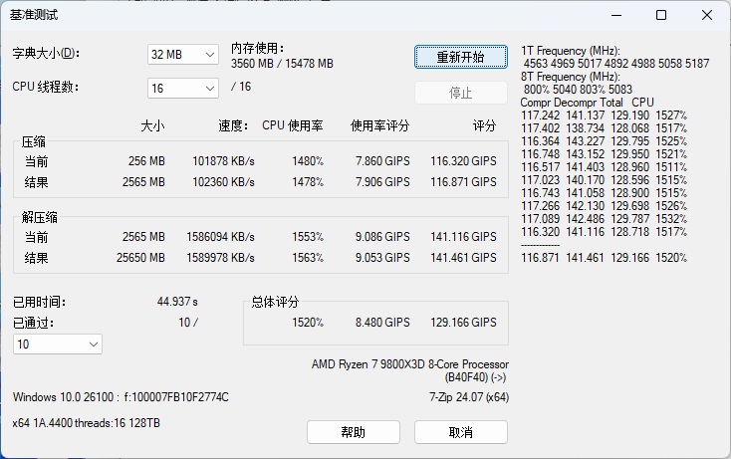731x459 pixels.
Task: Click the 已用时间 label
Action: (39, 302)
